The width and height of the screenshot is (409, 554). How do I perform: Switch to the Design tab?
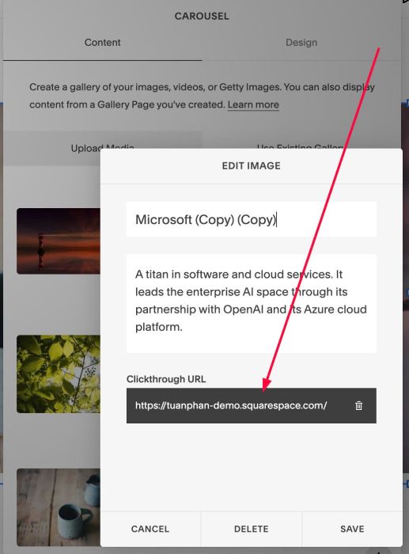tap(301, 43)
